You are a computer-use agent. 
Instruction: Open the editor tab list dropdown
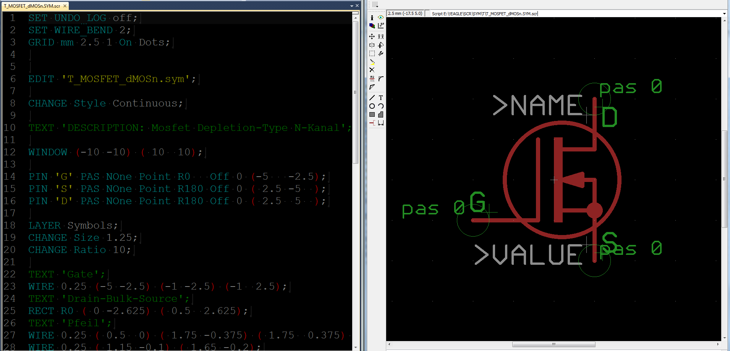point(352,6)
